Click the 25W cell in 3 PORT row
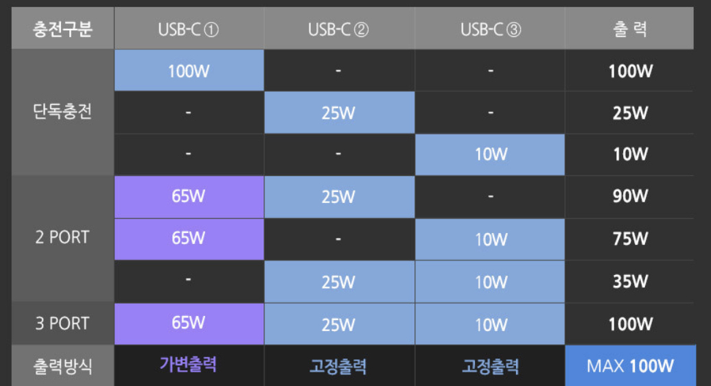The width and height of the screenshot is (711, 386). point(339,324)
